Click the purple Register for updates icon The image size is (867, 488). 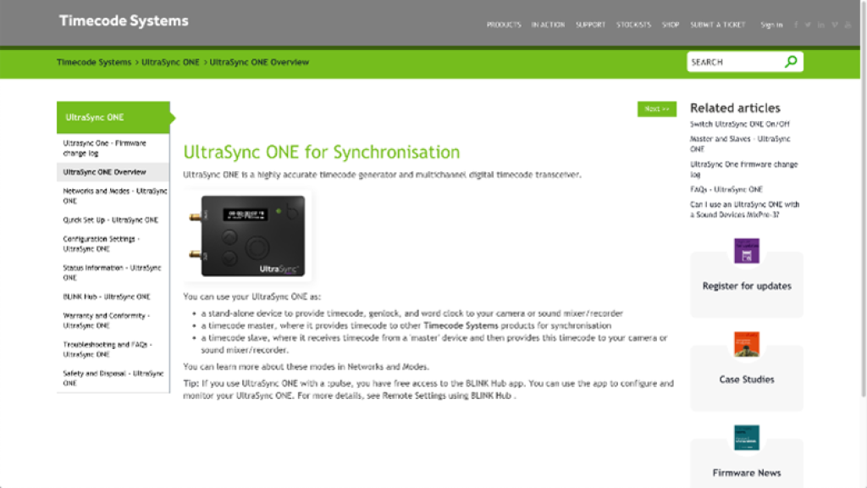coord(747,251)
